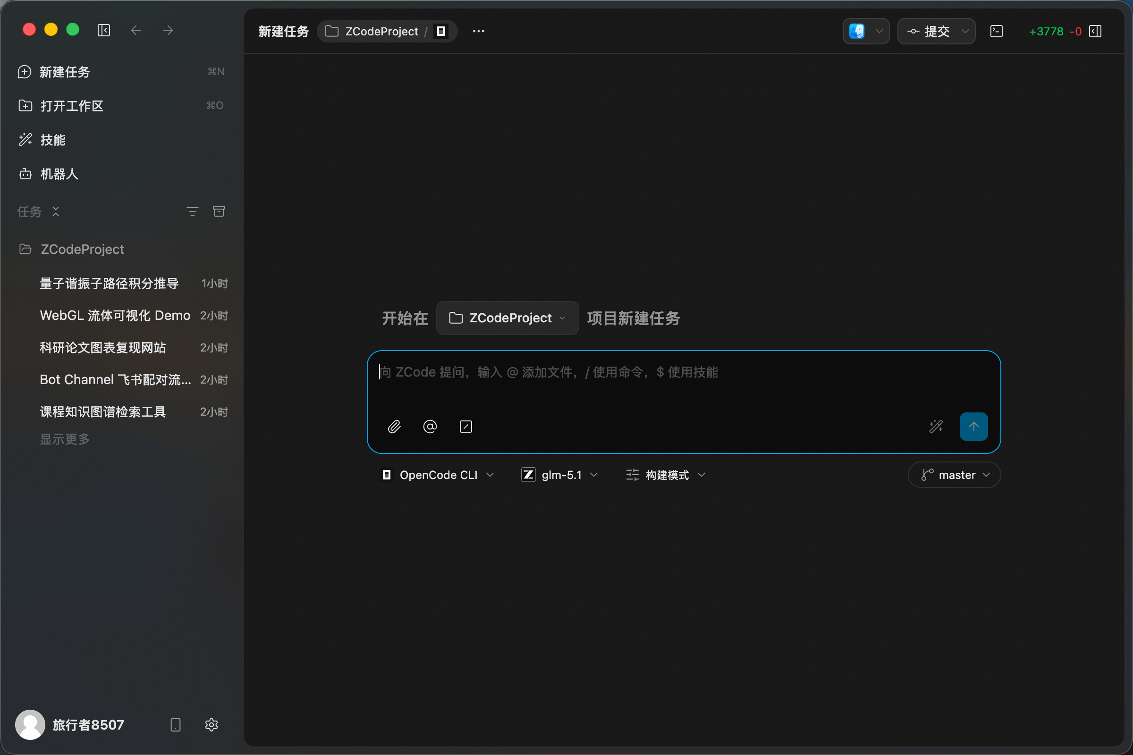The image size is (1133, 755).
Task: Open task 量子谐振子路径积分推导
Action: click(109, 283)
